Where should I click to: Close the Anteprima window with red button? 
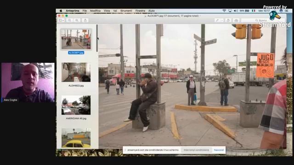coord(59,16)
